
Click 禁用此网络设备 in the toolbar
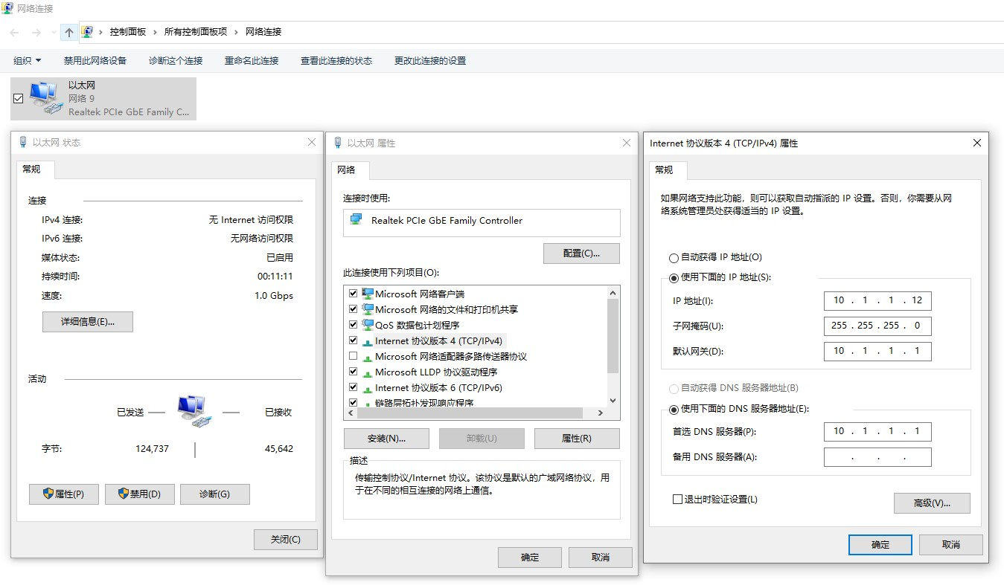click(95, 60)
